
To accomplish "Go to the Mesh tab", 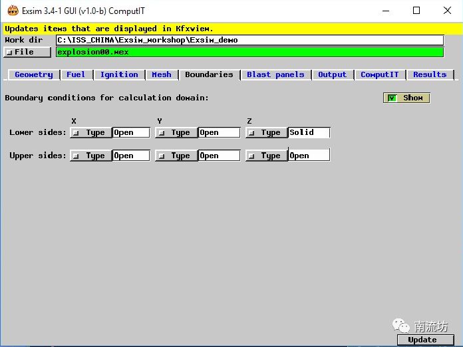I will (x=162, y=74).
